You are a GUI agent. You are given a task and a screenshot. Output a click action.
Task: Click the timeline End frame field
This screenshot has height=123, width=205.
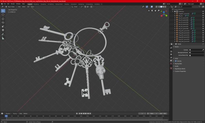163,113
